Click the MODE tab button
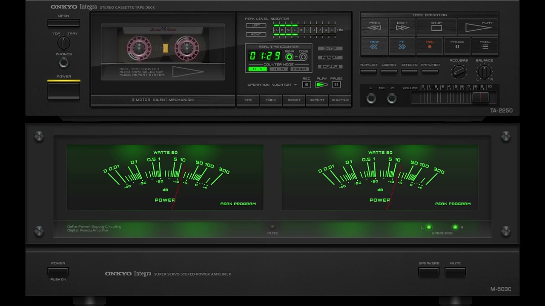Viewport: 545px width, 306px height. pyautogui.click(x=271, y=100)
